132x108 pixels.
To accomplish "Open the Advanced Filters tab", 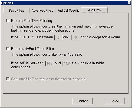I will click(x=42, y=11).
